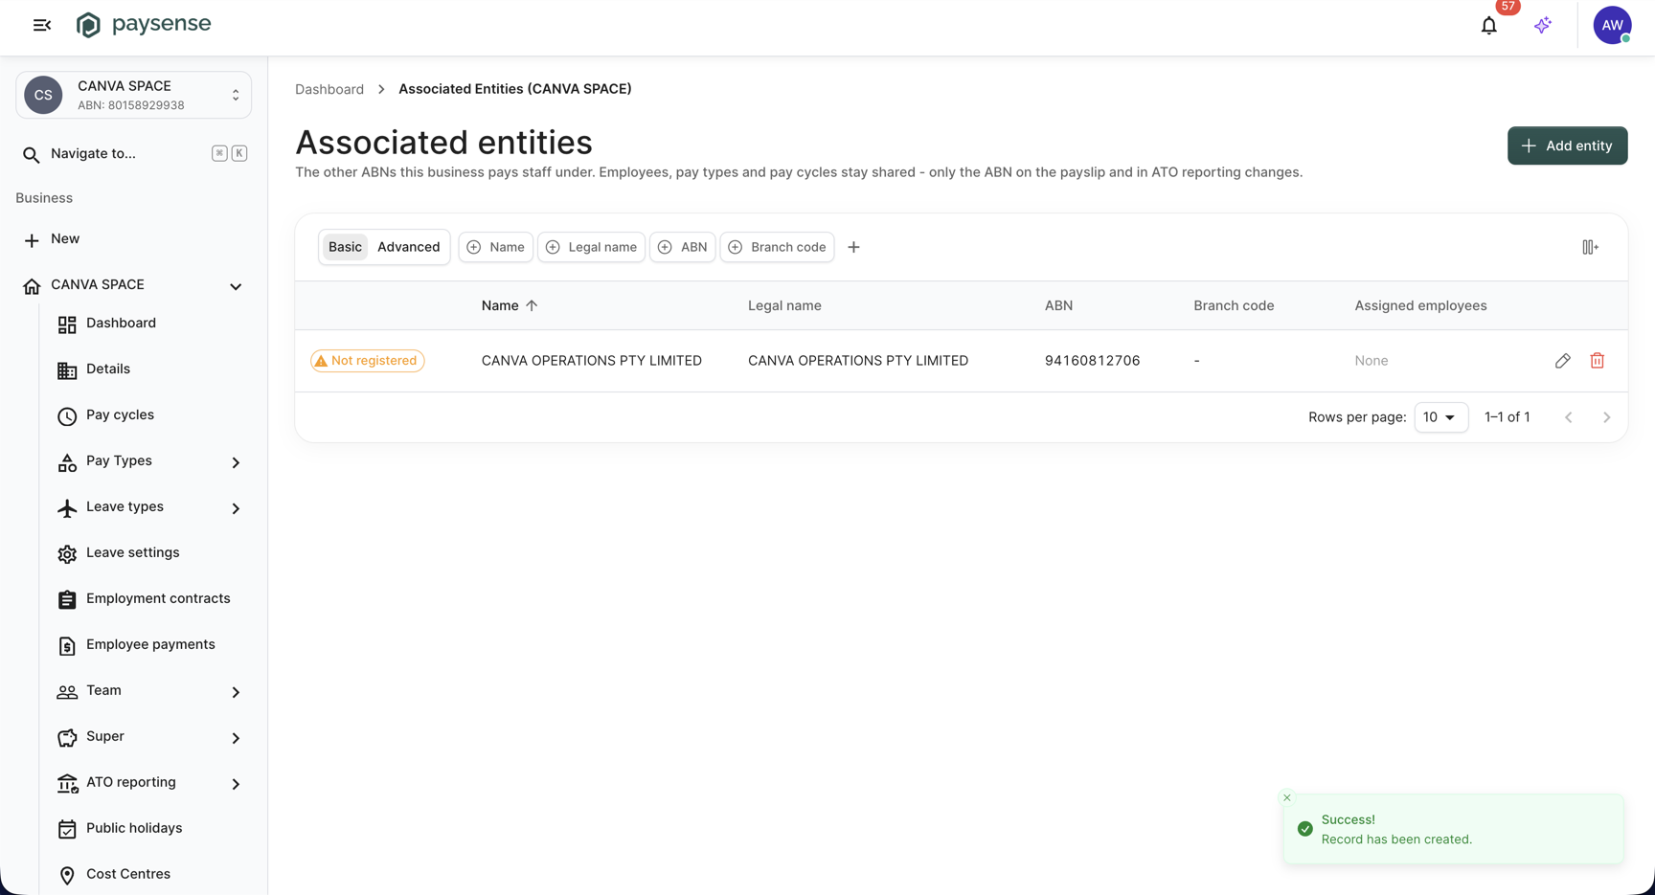This screenshot has width=1655, height=895.
Task: Collapse the sidebar menu icon
Action: (x=42, y=25)
